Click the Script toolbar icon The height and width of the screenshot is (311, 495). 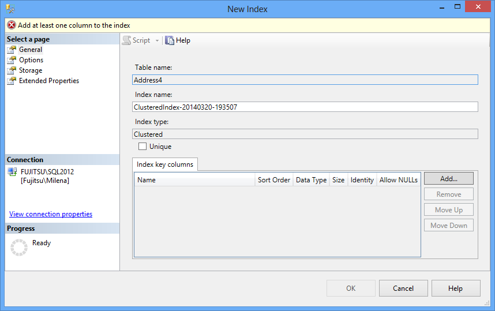click(x=126, y=40)
